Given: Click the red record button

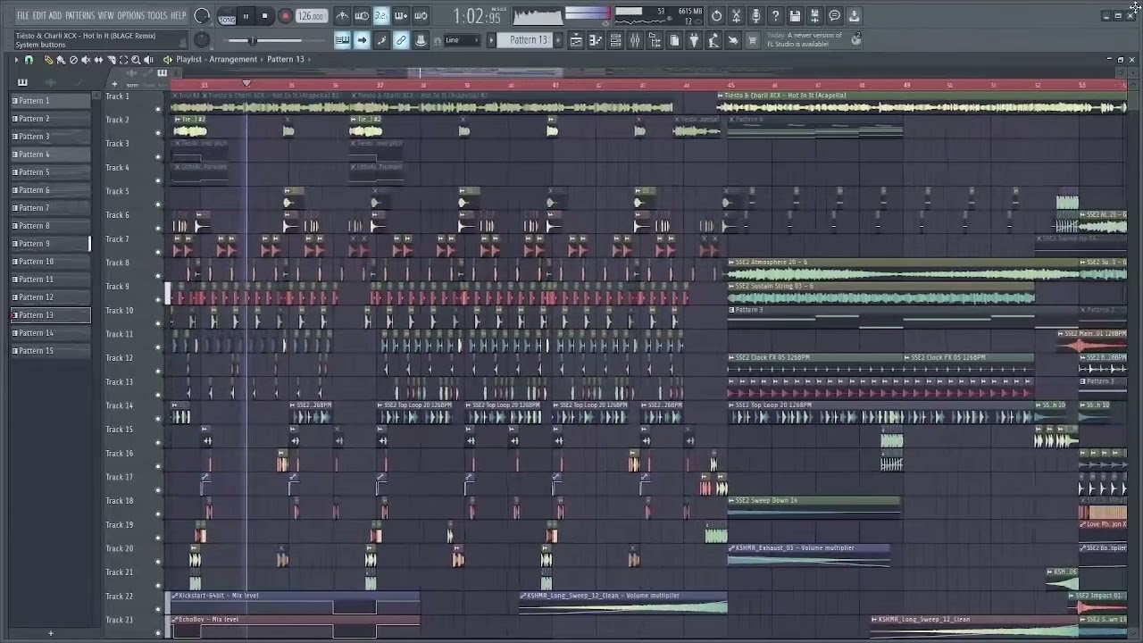Looking at the screenshot, I should [x=286, y=16].
